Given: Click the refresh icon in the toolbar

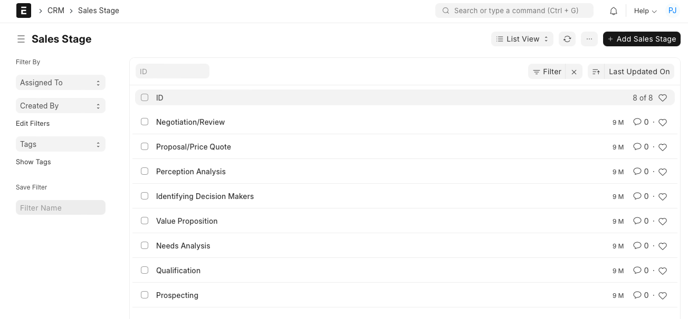Looking at the screenshot, I should pos(567,38).
